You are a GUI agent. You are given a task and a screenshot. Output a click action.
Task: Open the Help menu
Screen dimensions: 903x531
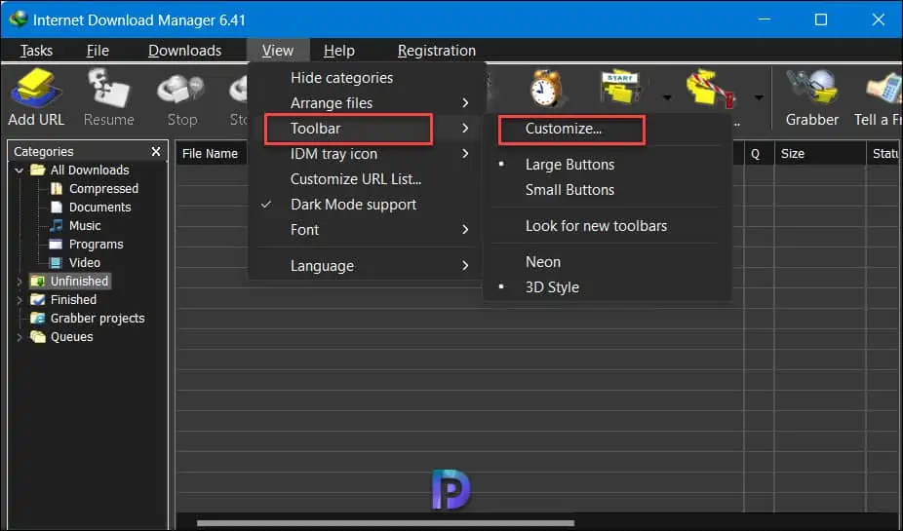coord(339,51)
